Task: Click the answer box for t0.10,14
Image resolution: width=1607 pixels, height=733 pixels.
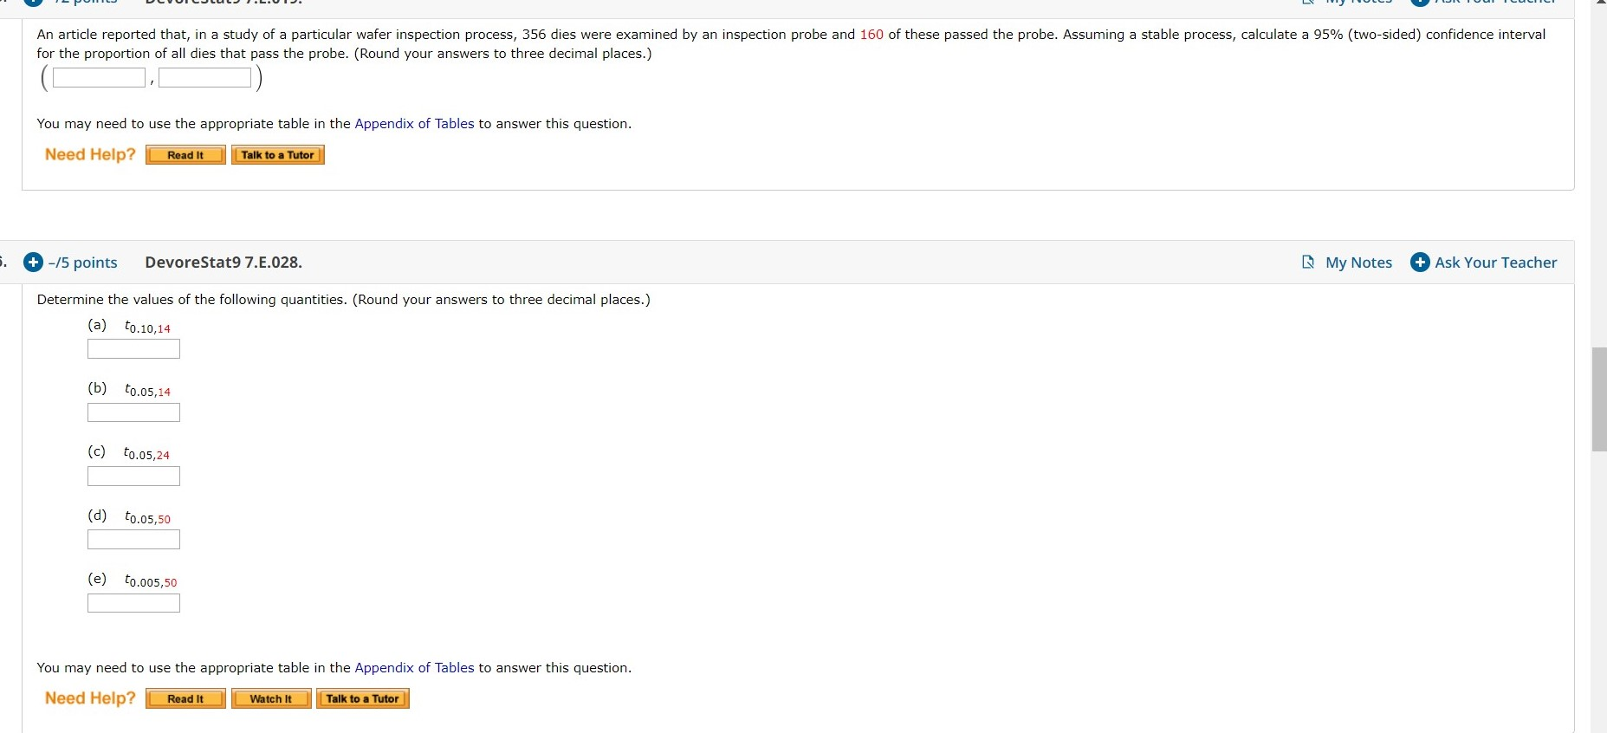Action: pyautogui.click(x=133, y=348)
